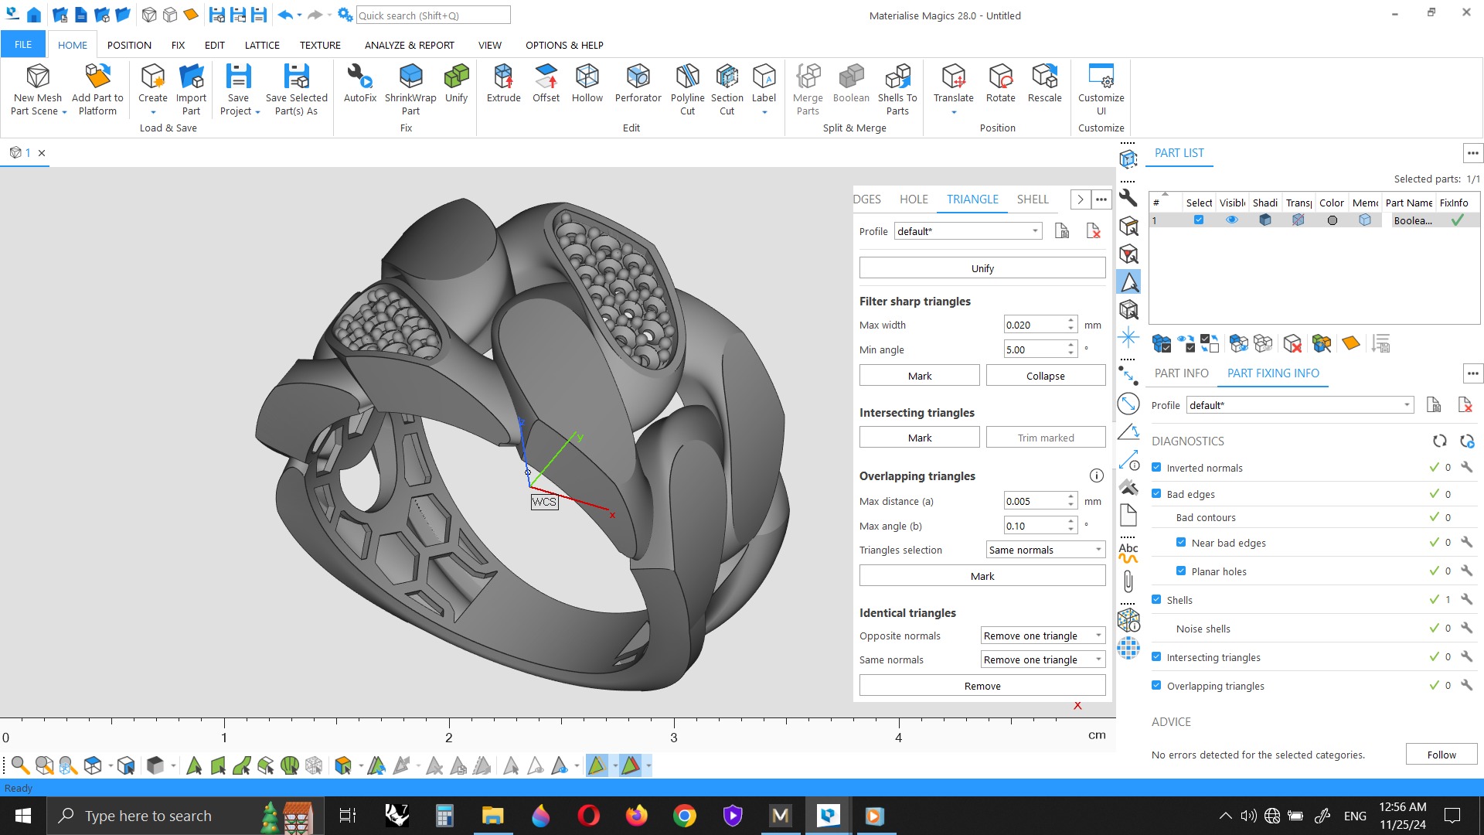Open the Overlapping triangles info icon

pos(1096,475)
